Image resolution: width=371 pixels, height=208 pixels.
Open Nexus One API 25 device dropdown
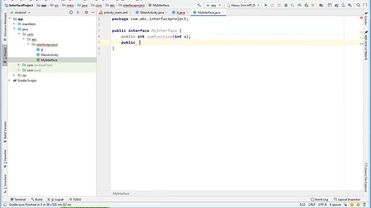click(243, 5)
